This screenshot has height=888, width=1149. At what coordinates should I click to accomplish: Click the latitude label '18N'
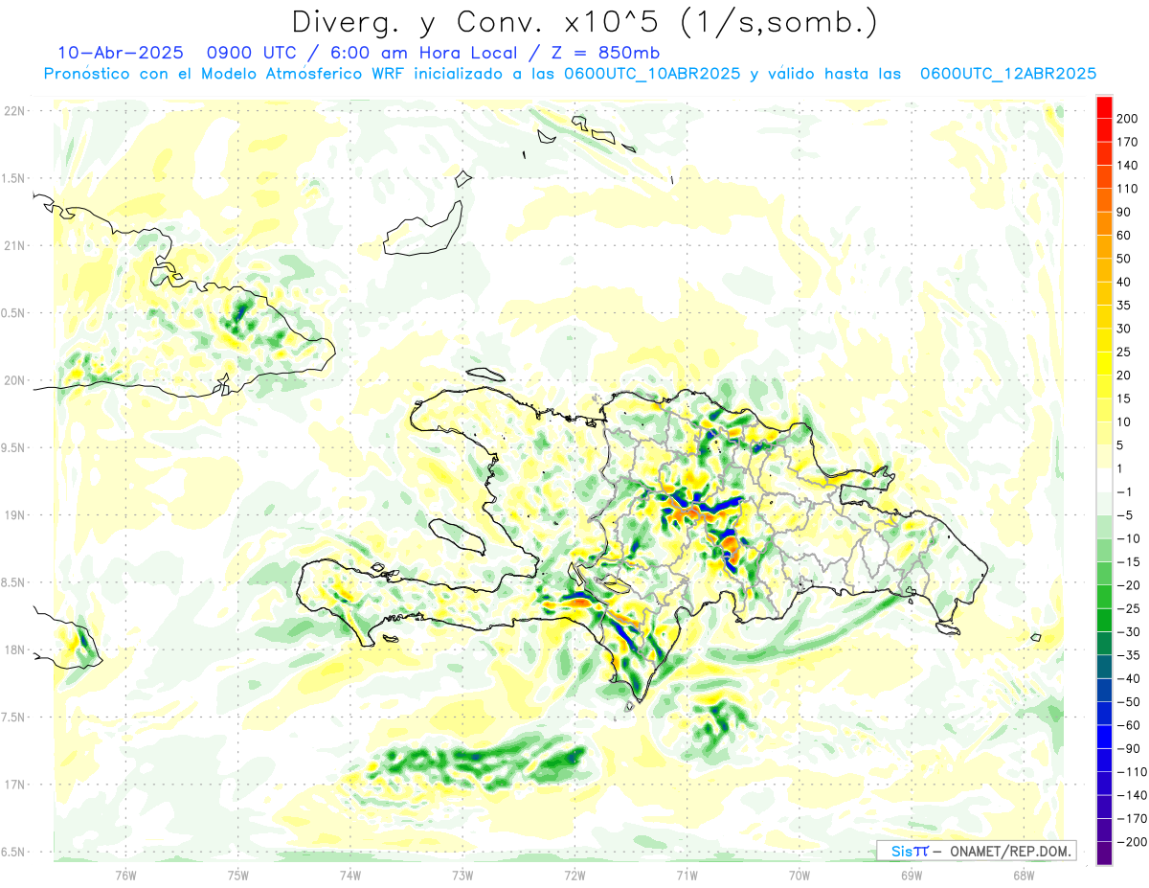13,650
